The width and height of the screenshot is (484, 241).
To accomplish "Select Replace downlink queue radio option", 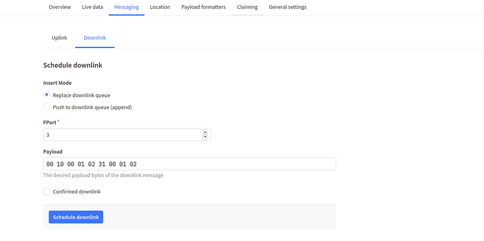I will coord(47,95).
